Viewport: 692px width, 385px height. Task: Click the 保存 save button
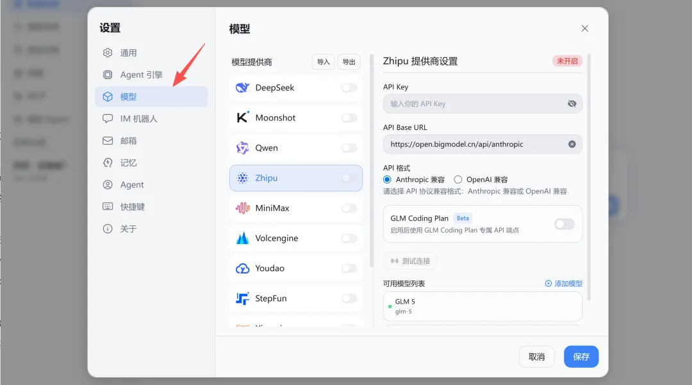[x=581, y=357]
